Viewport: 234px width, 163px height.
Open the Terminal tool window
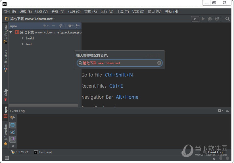pyautogui.click(x=43, y=152)
